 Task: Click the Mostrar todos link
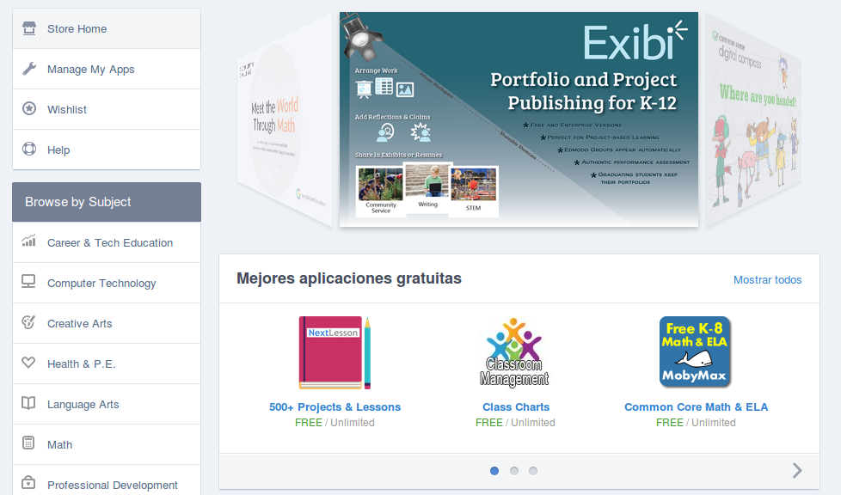767,280
